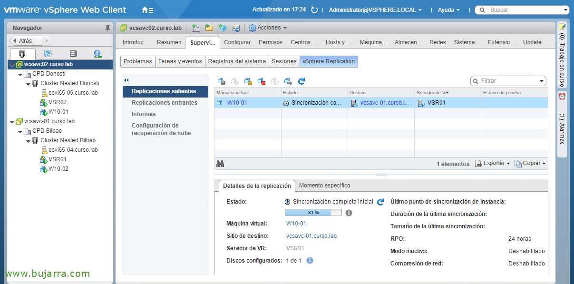Open the Alarmas side panel
The width and height of the screenshot is (574, 284).
coord(562,123)
